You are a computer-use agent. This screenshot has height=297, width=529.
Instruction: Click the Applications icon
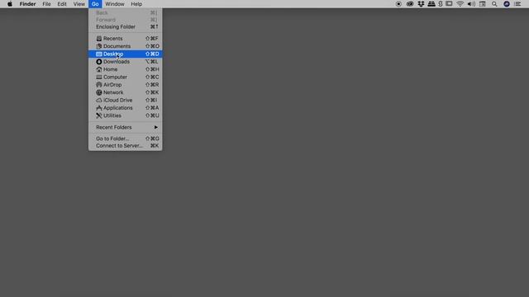pos(99,108)
